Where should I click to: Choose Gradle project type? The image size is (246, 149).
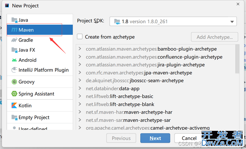(40, 40)
